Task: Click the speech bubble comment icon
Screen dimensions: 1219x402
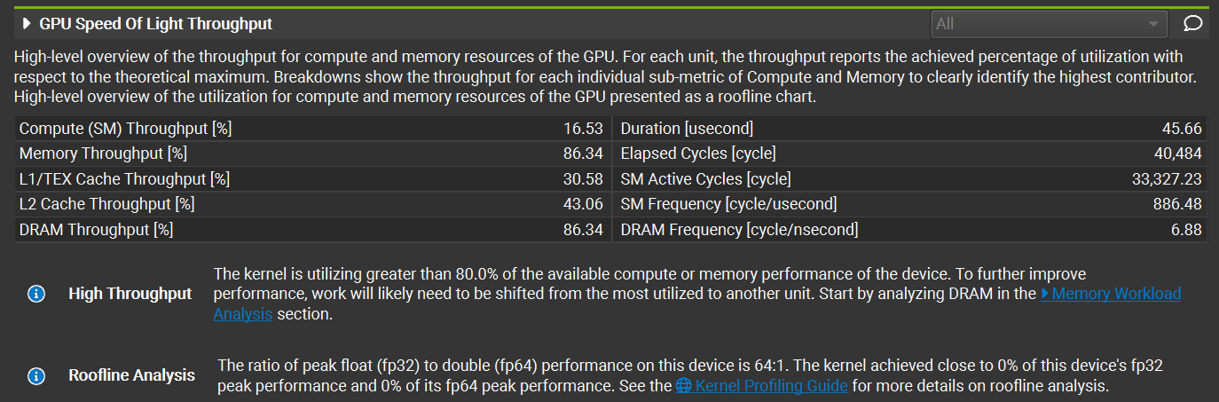Action: point(1193,24)
